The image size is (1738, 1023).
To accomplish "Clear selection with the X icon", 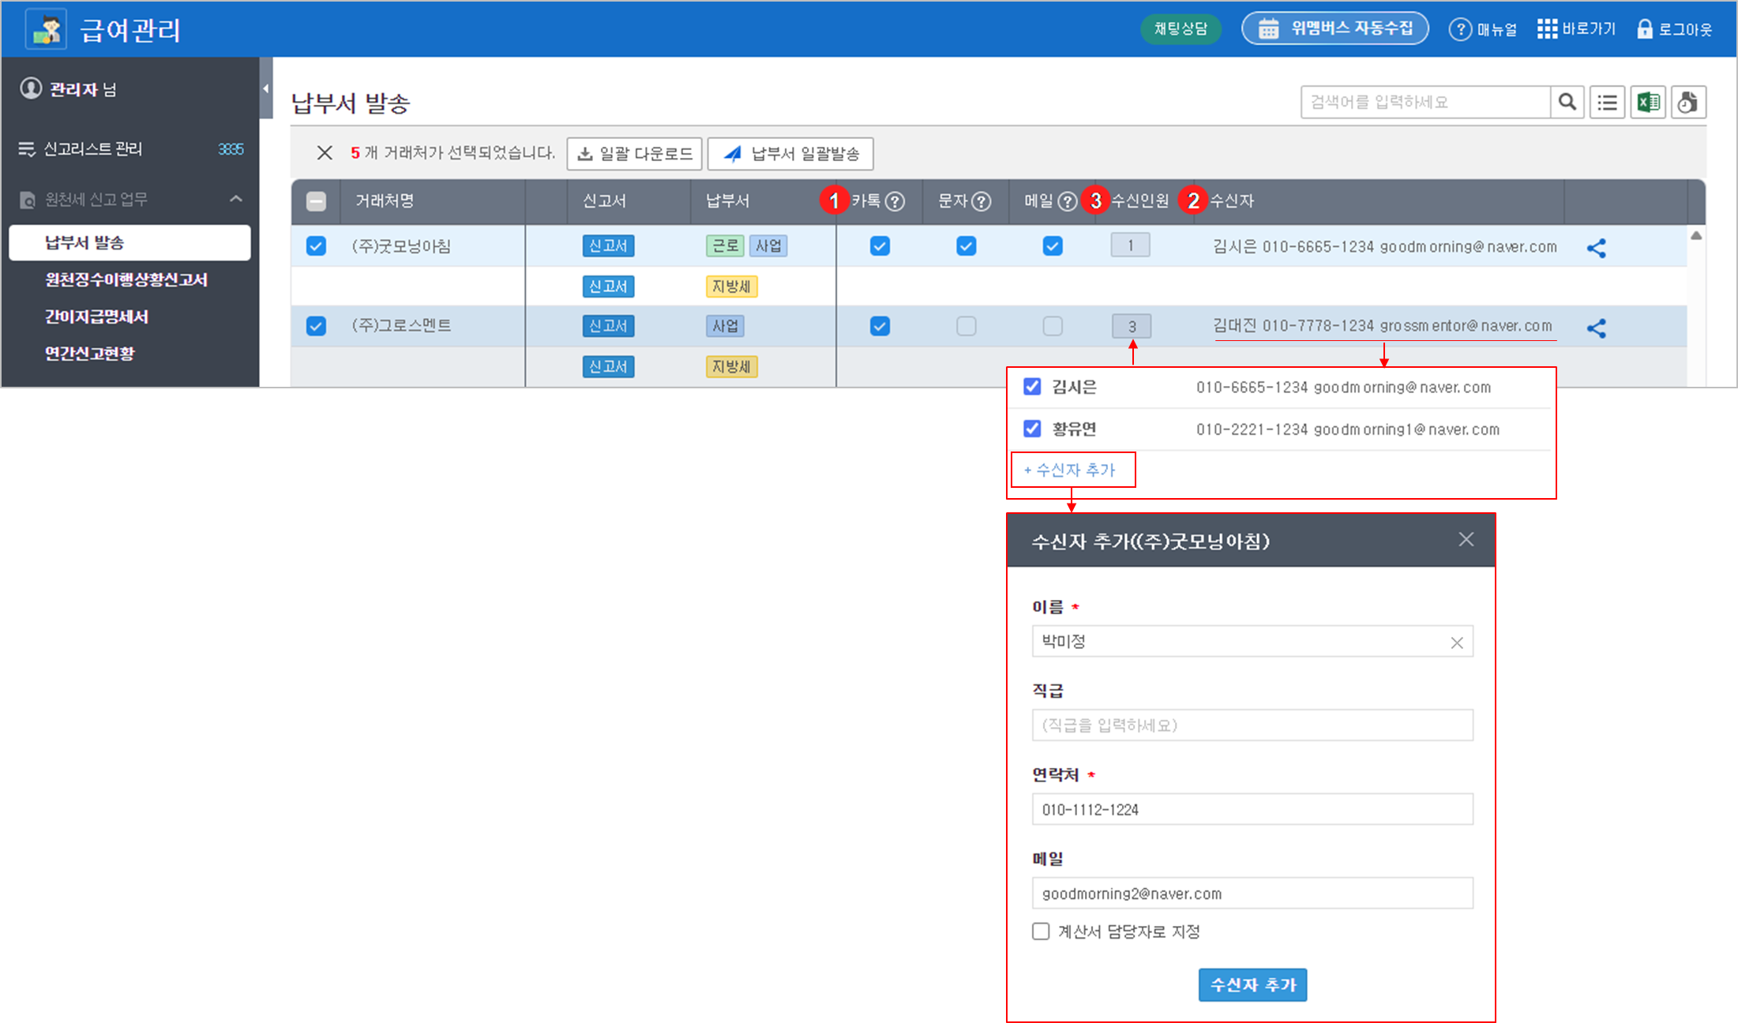I will (324, 153).
